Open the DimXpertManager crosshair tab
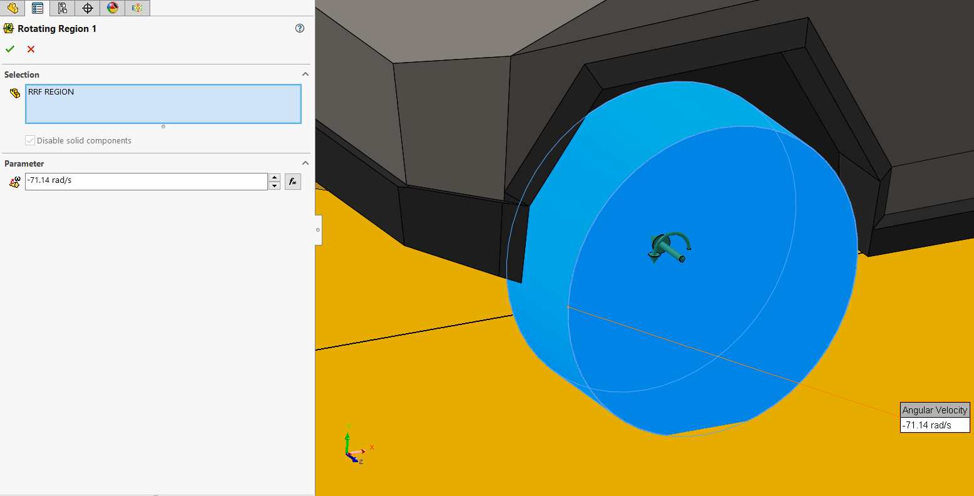The width and height of the screenshot is (974, 496). (x=88, y=8)
